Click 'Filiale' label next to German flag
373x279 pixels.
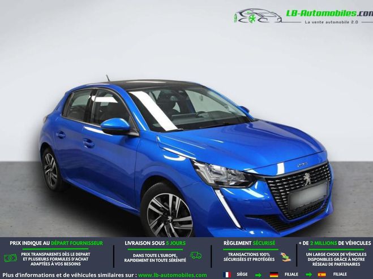291,274
